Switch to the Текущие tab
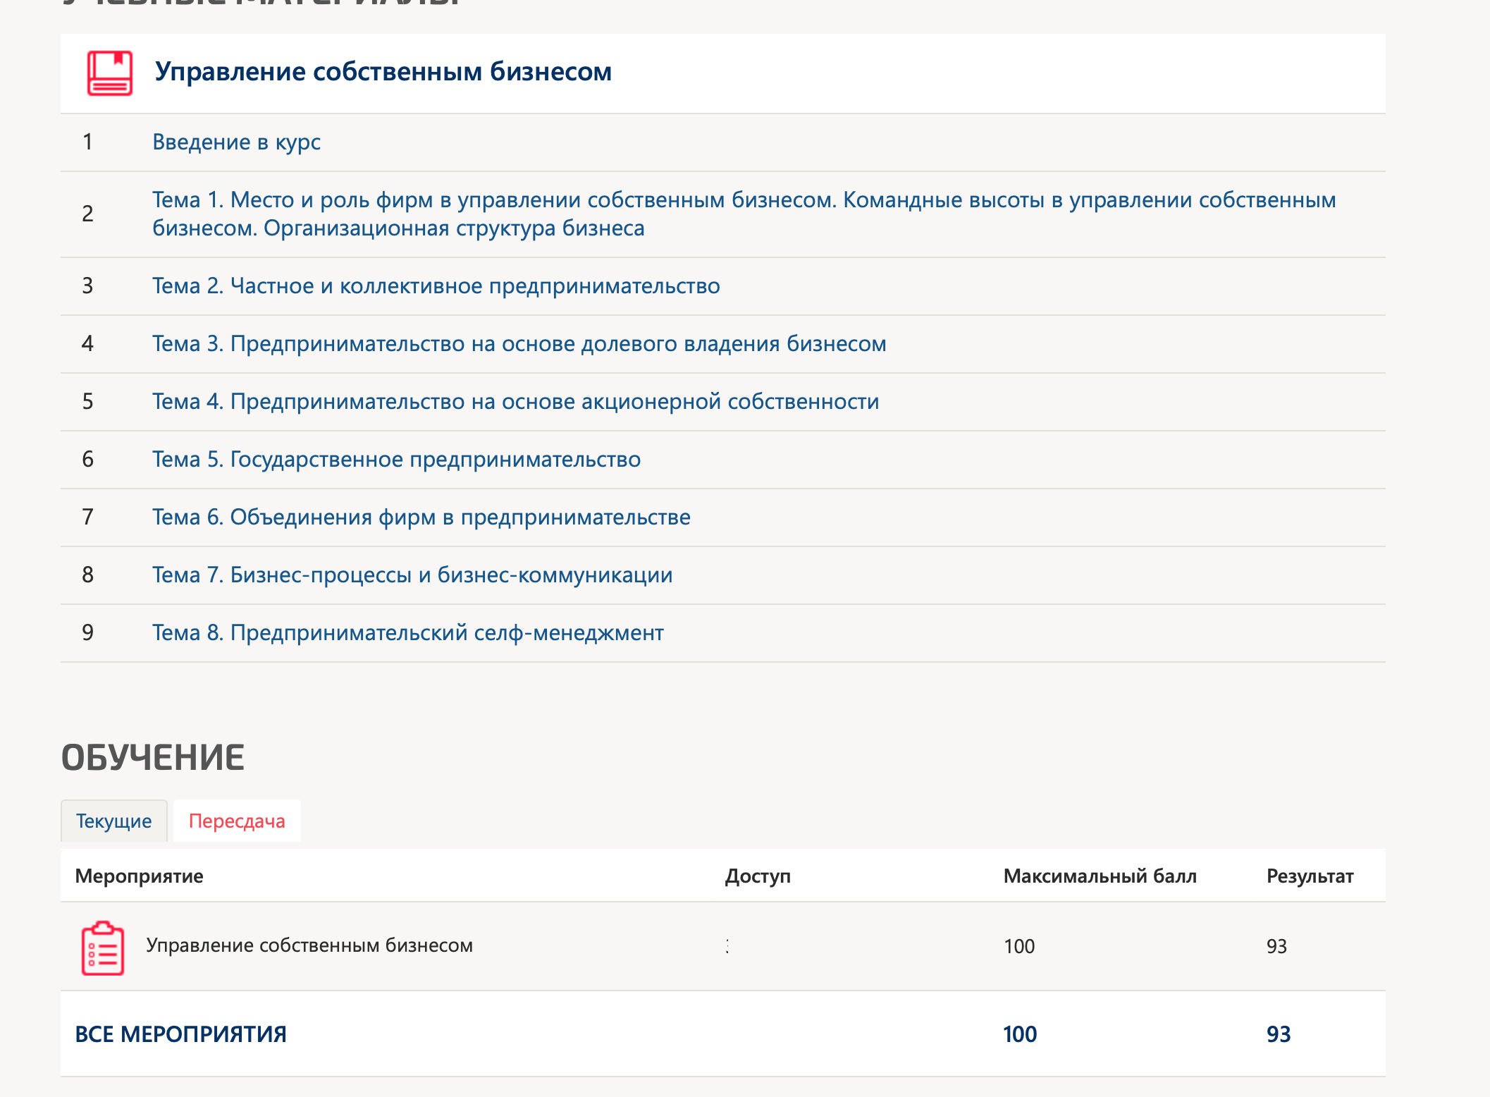Image resolution: width=1490 pixels, height=1097 pixels. tap(113, 821)
